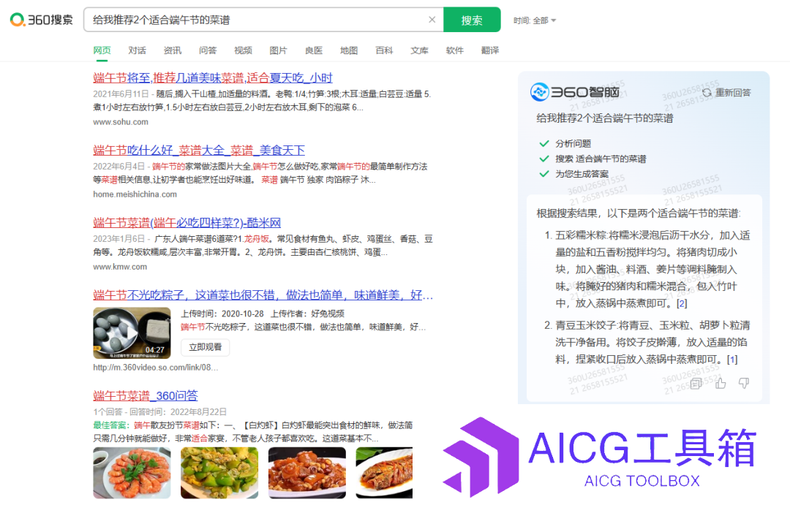790x505 pixels.
Task: Open the 图片 tab
Action: pos(278,50)
